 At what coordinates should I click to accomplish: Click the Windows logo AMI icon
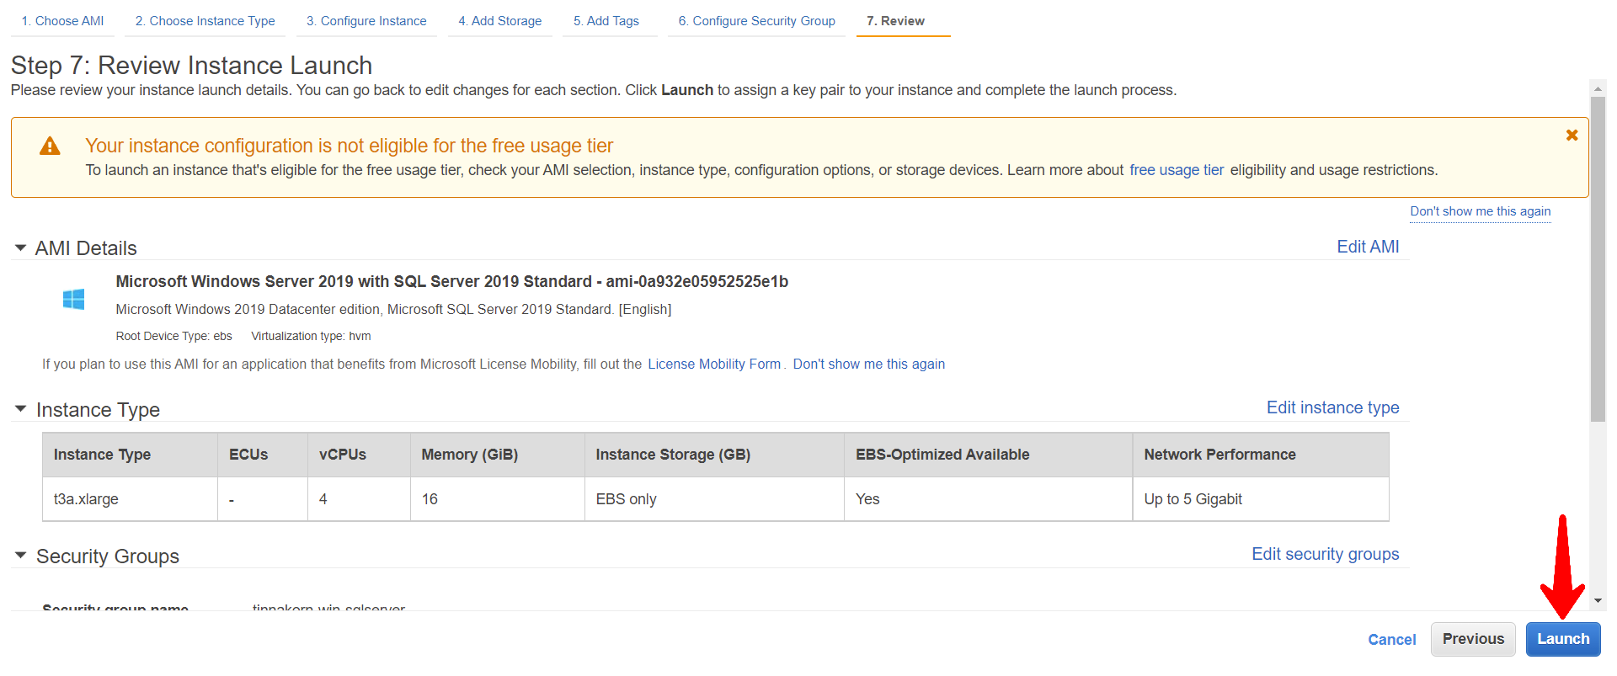(x=74, y=299)
